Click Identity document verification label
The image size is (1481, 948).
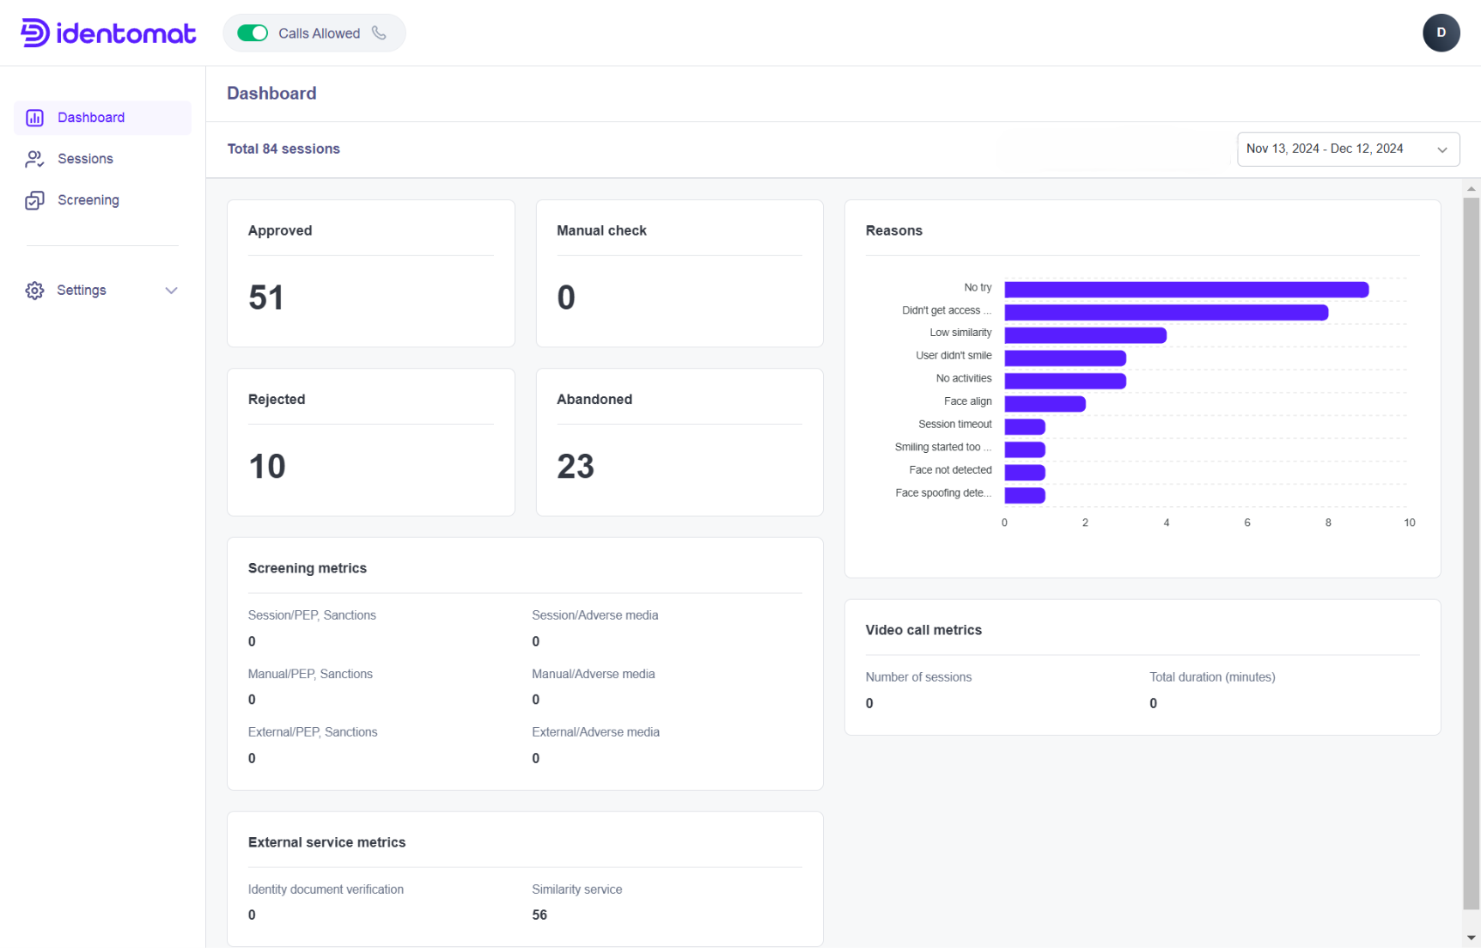[x=326, y=890]
